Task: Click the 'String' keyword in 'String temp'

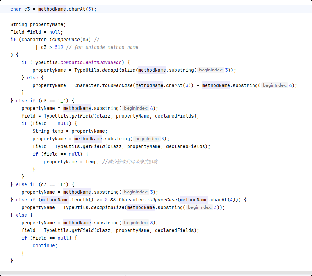Action: [x=41, y=131]
